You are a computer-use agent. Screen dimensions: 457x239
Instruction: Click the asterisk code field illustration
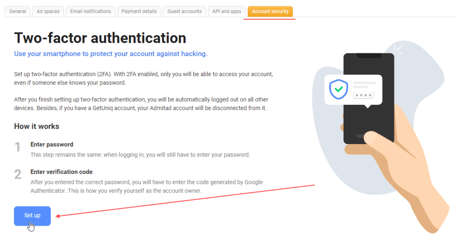tap(363, 95)
